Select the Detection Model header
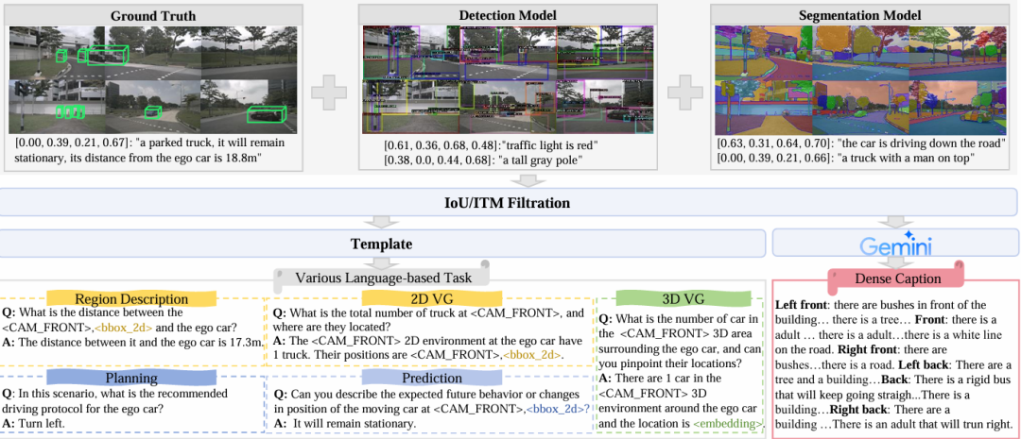 [508, 15]
